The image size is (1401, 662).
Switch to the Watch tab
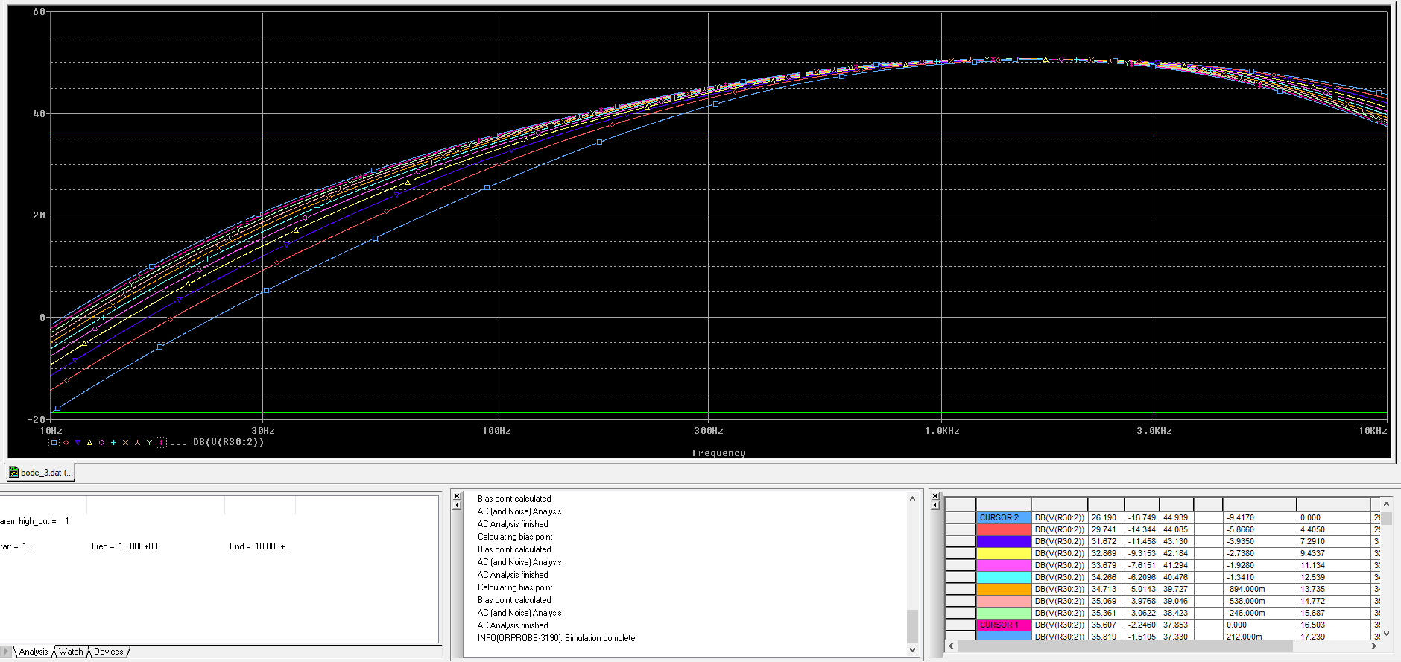click(x=71, y=652)
